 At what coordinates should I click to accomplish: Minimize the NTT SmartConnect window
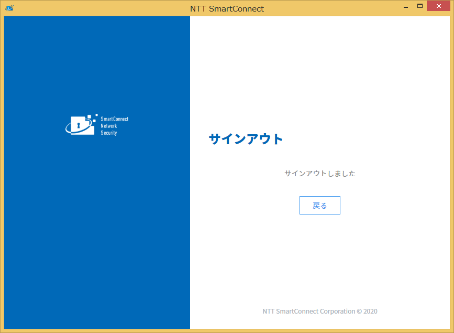click(x=406, y=6)
